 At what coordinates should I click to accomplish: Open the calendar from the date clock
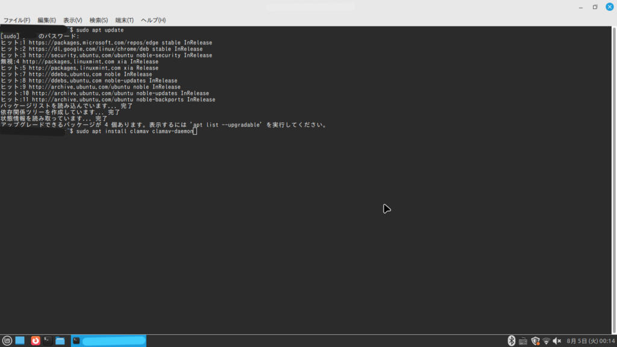pyautogui.click(x=590, y=341)
